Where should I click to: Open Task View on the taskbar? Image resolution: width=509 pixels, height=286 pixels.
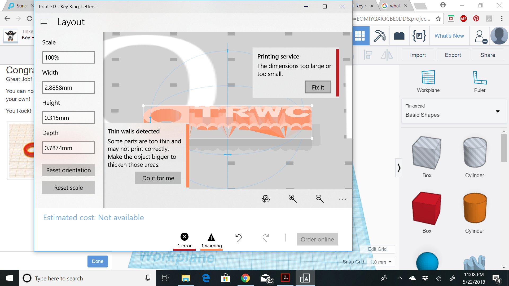[x=165, y=278]
